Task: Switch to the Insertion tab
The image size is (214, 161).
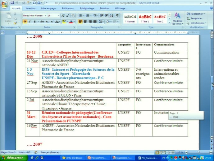Action: coord(30,8)
